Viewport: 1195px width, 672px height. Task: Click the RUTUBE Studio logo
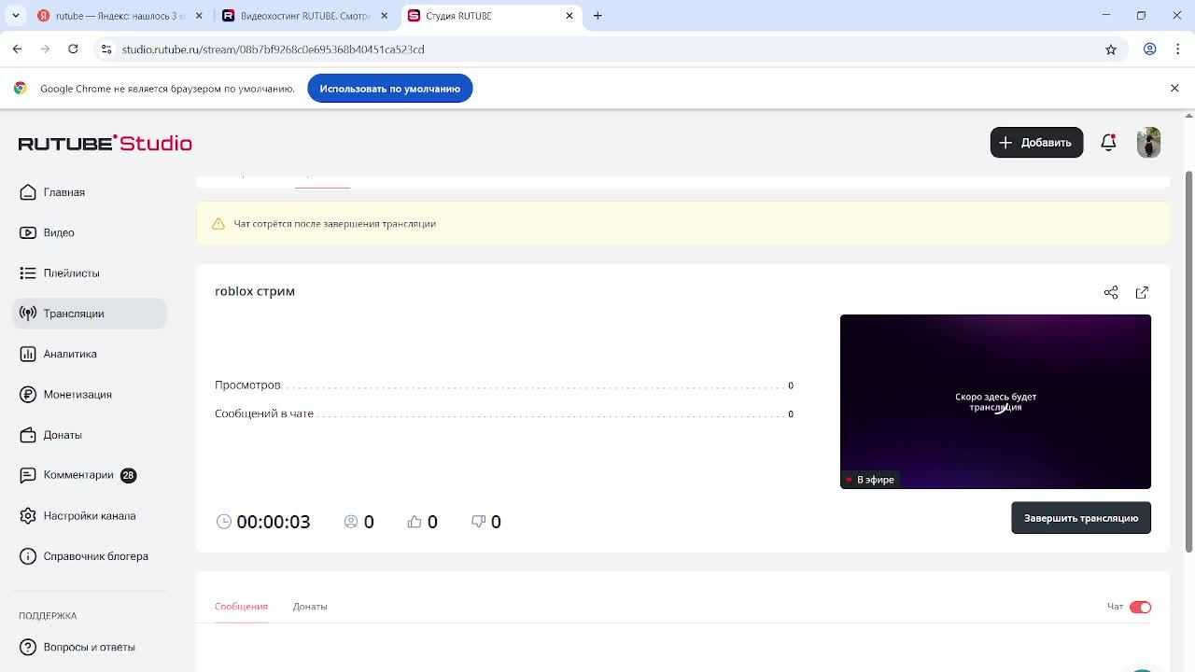pyautogui.click(x=105, y=143)
